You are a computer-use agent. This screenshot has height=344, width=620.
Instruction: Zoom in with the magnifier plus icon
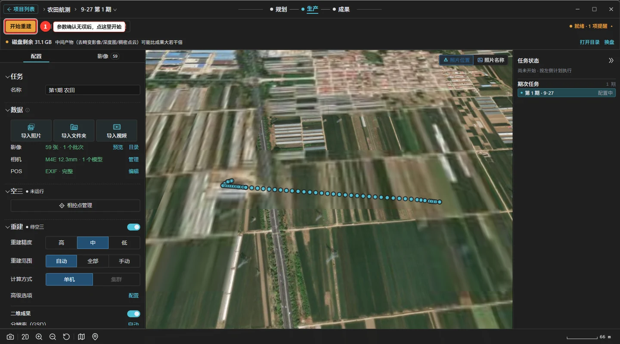pyautogui.click(x=39, y=337)
